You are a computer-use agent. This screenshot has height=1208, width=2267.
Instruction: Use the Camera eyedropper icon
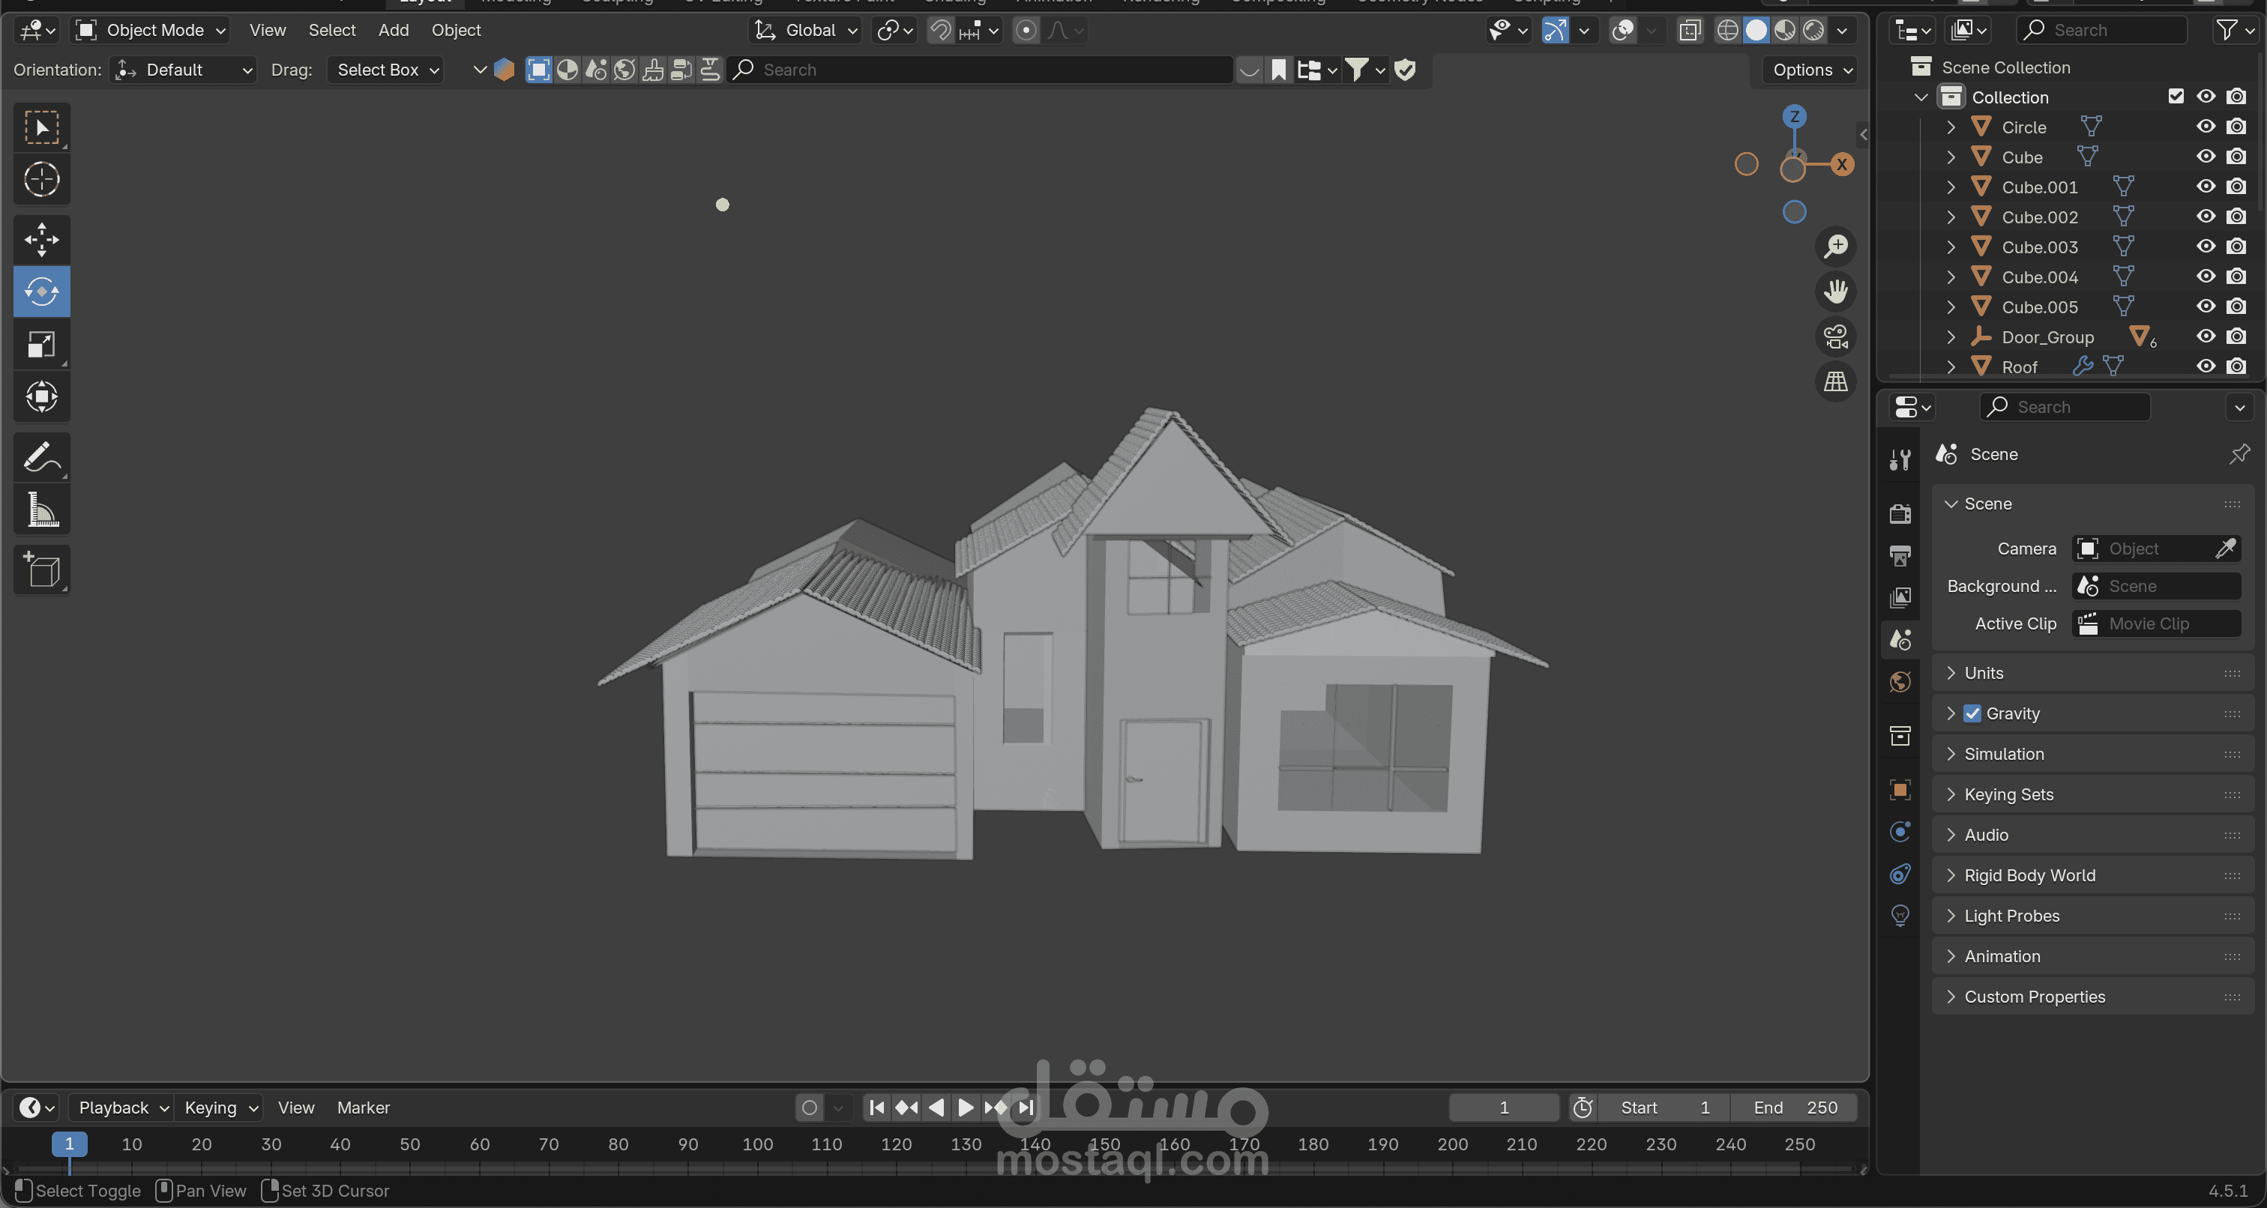tap(2226, 549)
